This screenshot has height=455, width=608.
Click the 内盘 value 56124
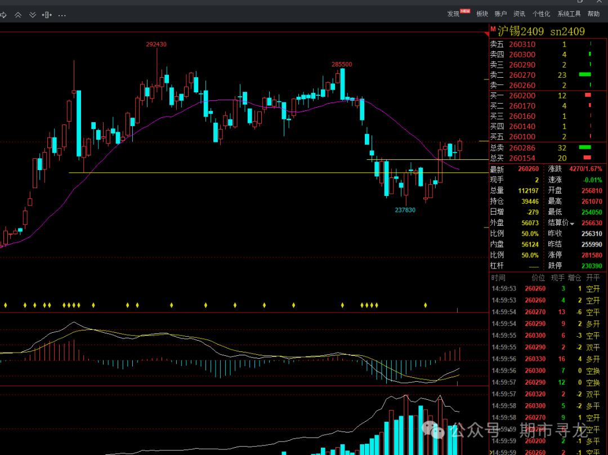[530, 244]
